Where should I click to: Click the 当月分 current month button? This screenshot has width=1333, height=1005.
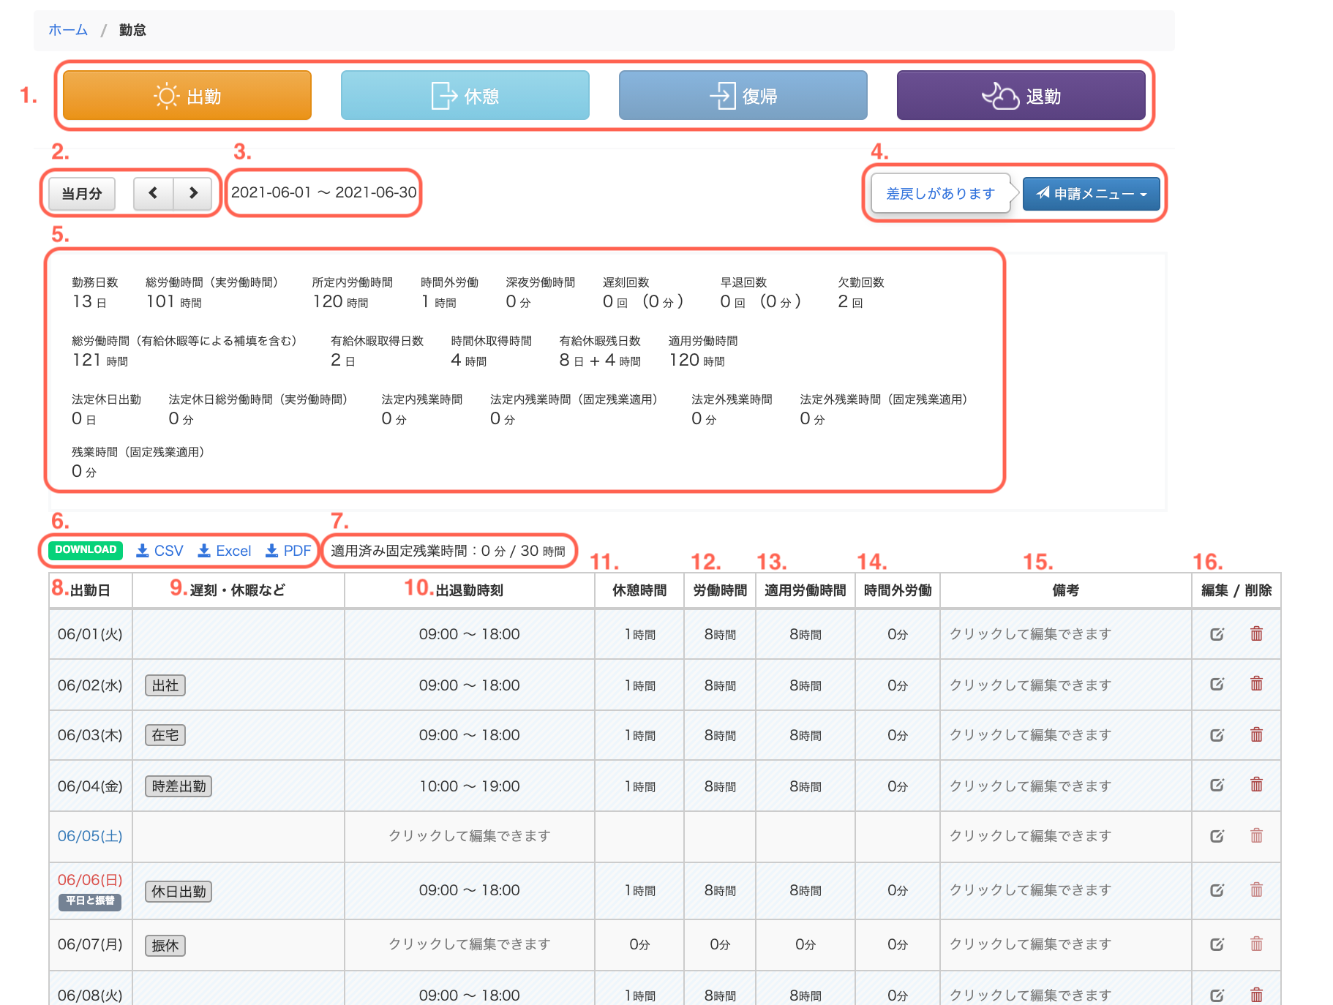click(82, 194)
